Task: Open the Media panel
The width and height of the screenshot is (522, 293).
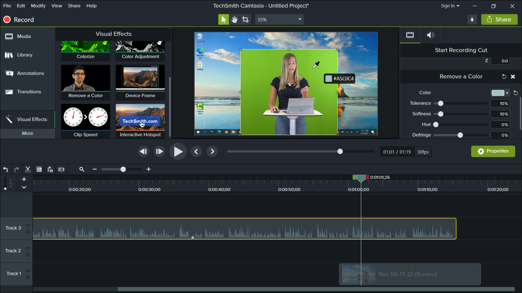Action: point(24,36)
